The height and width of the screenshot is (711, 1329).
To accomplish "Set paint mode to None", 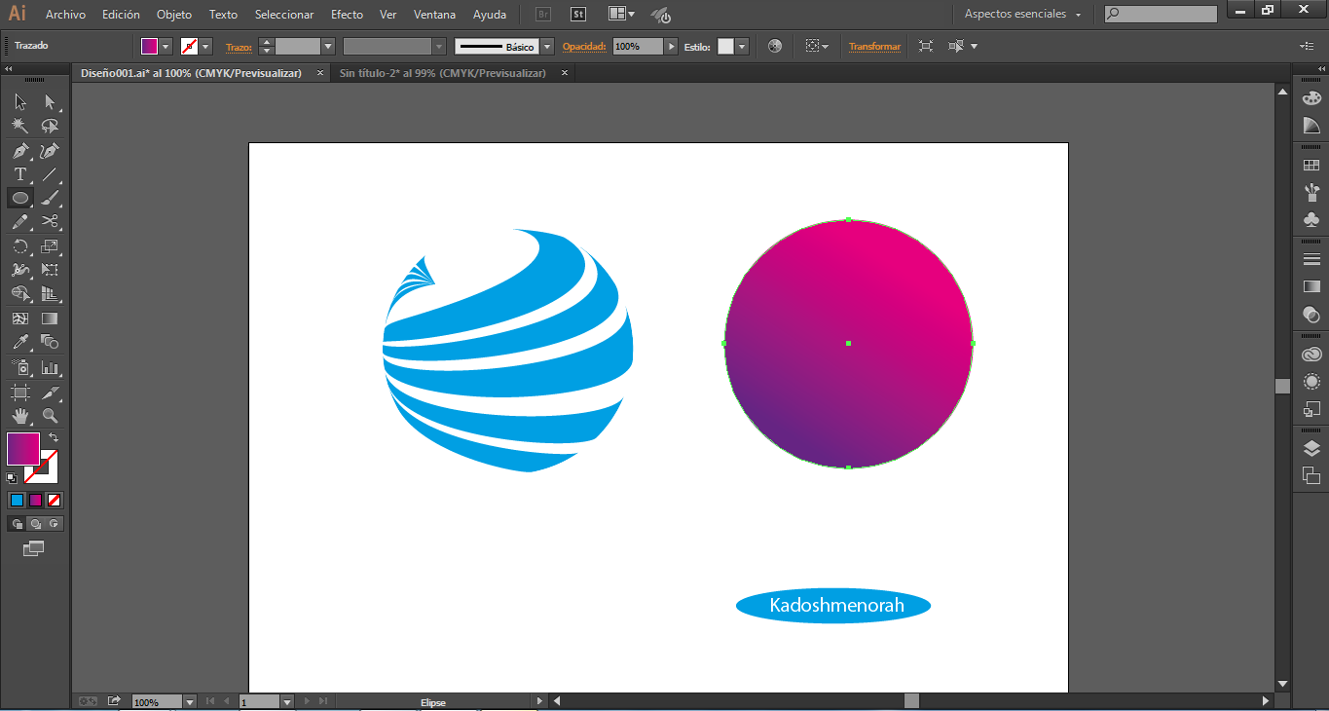I will [55, 500].
